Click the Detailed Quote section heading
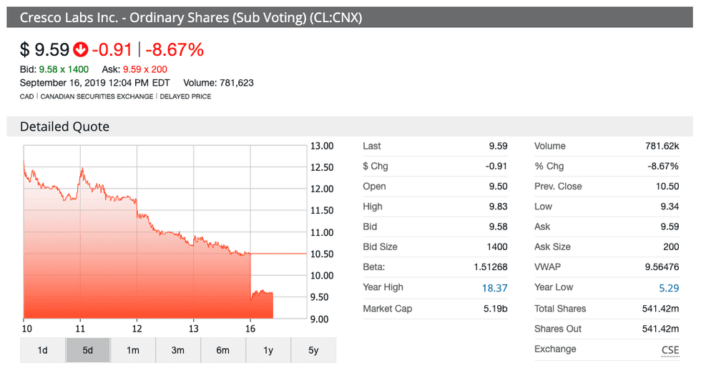The width and height of the screenshot is (701, 373). pos(65,126)
